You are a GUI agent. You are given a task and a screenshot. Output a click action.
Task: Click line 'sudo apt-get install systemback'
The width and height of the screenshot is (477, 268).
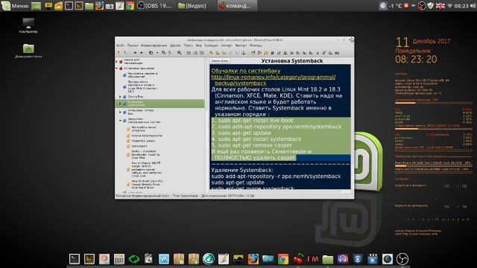[x=259, y=139]
